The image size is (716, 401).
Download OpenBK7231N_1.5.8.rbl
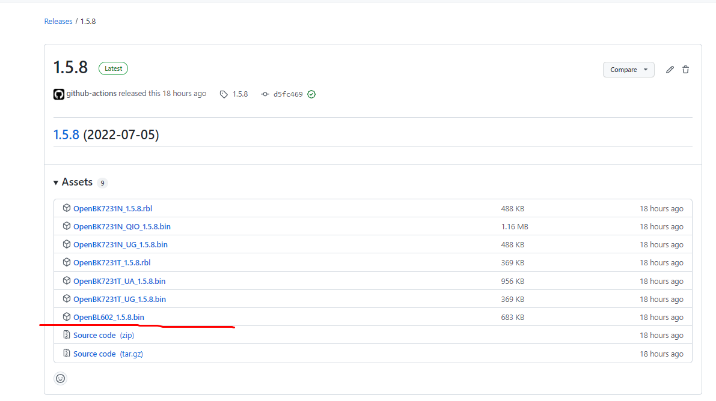[113, 208]
